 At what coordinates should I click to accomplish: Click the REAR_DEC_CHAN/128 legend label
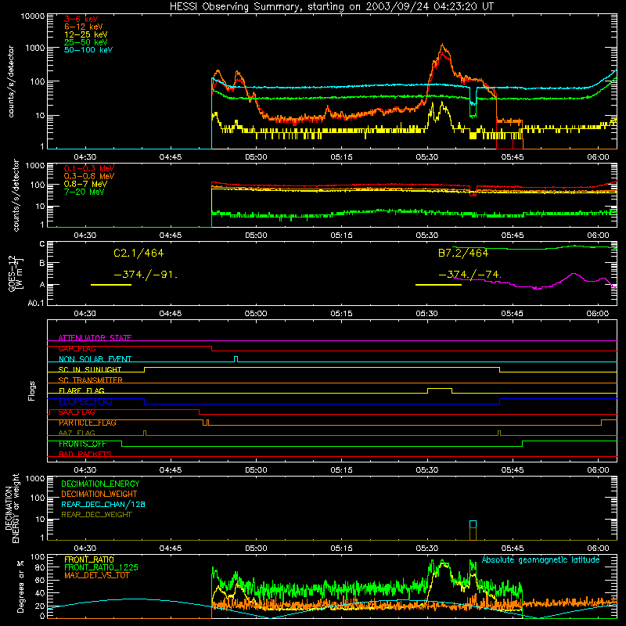tap(103, 505)
